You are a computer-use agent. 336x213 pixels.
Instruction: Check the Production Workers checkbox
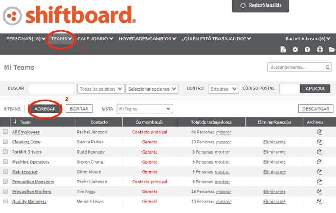[x=6, y=191]
